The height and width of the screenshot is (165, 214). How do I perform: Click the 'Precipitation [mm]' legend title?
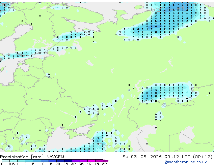pos(22,157)
